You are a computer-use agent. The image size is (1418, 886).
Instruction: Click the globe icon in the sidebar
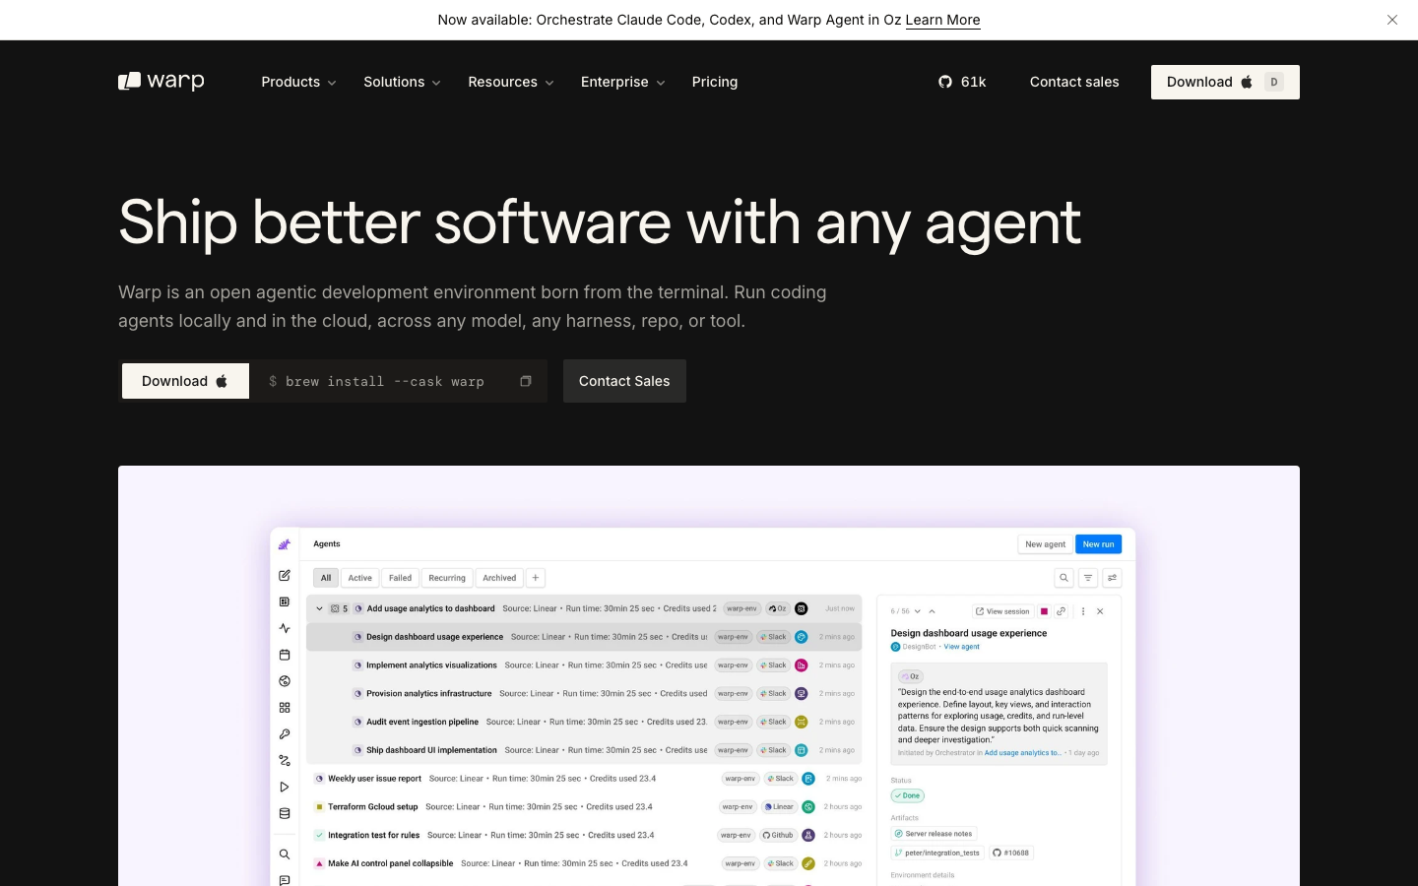[x=285, y=681]
